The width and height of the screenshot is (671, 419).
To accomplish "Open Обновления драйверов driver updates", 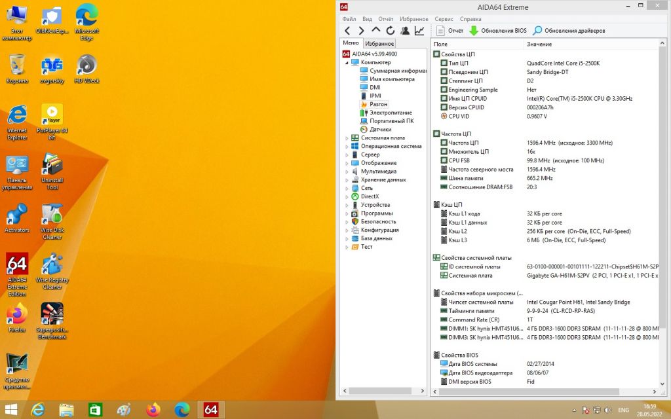I will tap(569, 31).
